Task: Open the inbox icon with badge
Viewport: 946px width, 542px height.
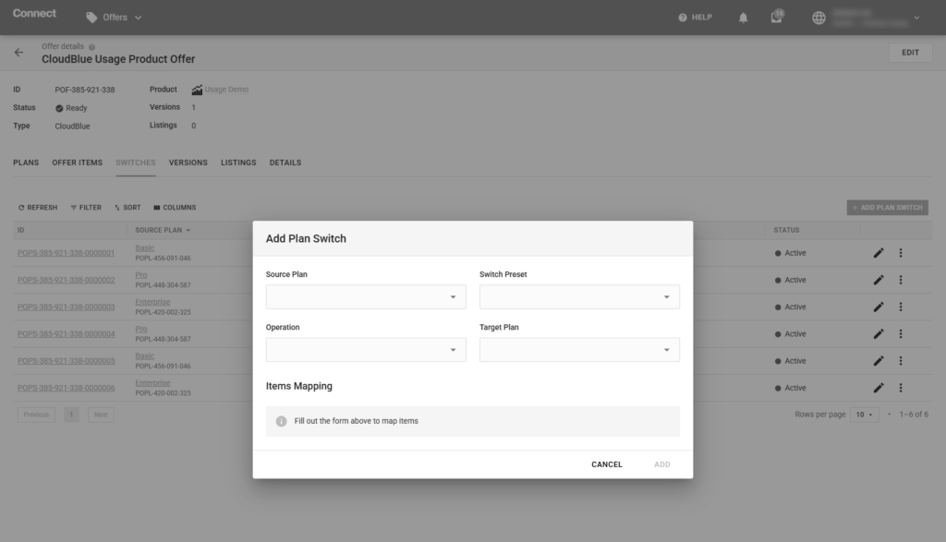Action: 777,18
